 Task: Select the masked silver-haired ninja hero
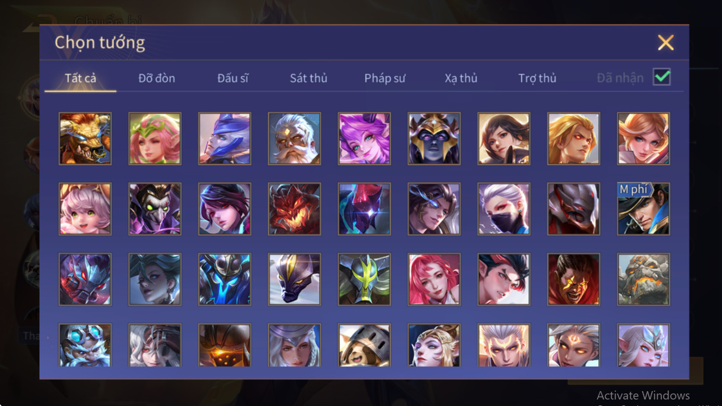(x=504, y=209)
